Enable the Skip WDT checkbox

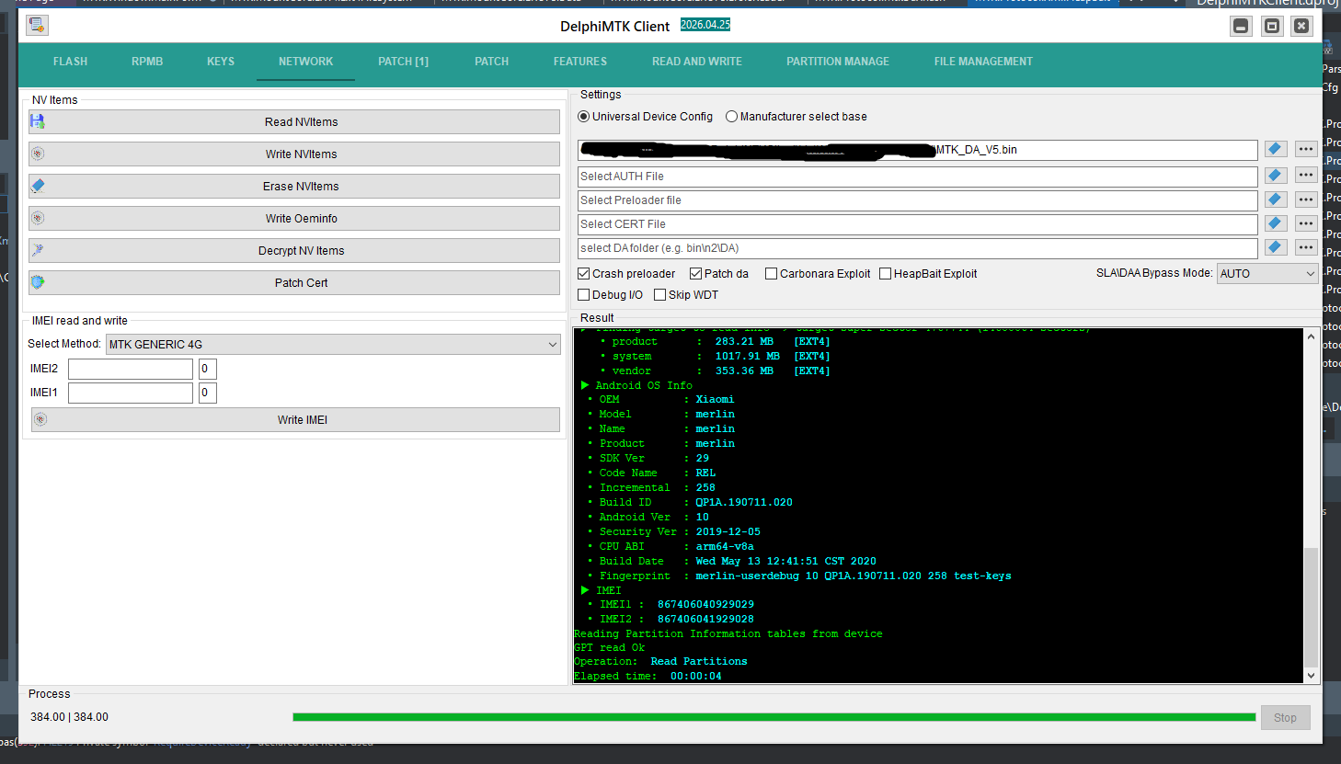[x=660, y=295]
